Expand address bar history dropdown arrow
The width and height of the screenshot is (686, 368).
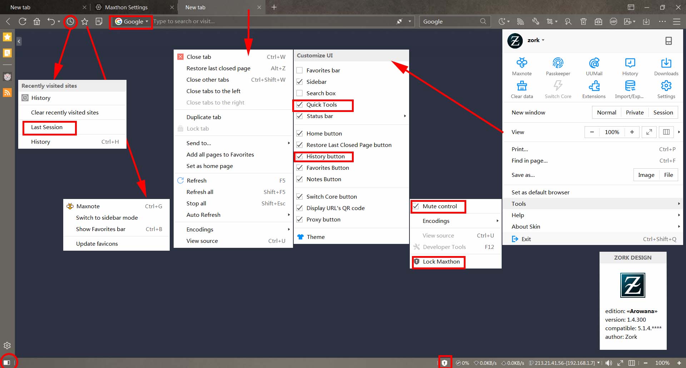click(x=410, y=21)
